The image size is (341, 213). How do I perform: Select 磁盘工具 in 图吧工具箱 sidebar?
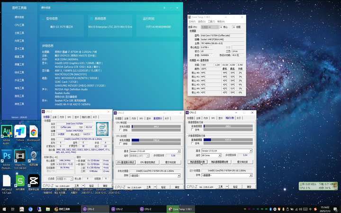[x=19, y=56]
